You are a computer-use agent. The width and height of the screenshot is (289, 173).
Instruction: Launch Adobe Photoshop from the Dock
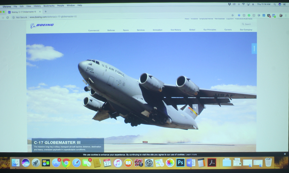tap(180, 163)
